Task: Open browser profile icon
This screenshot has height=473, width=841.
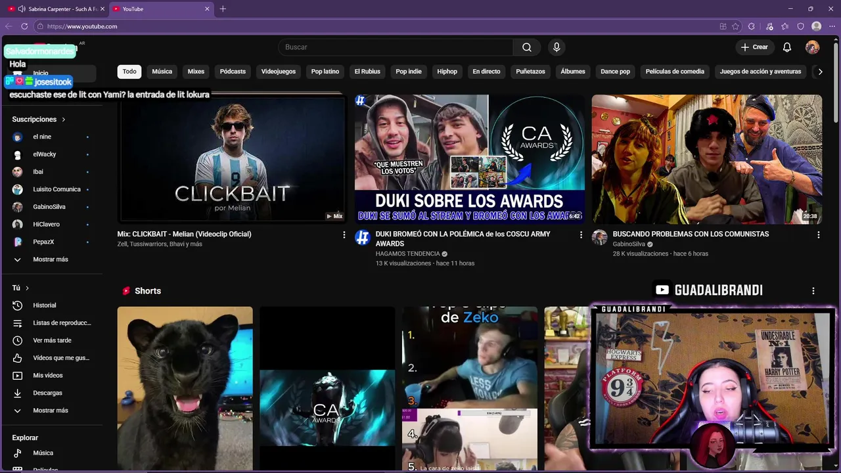Action: point(817,26)
